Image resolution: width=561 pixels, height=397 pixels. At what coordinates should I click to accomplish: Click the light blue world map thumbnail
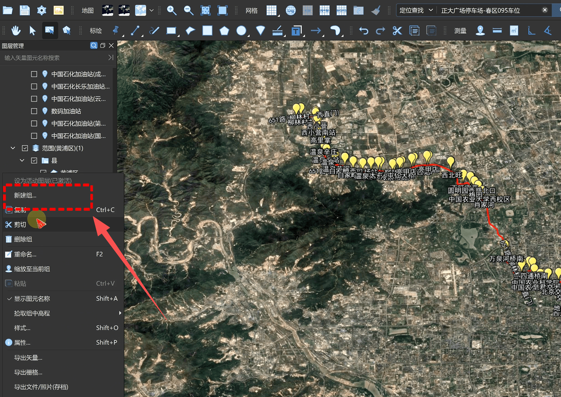coord(141,10)
